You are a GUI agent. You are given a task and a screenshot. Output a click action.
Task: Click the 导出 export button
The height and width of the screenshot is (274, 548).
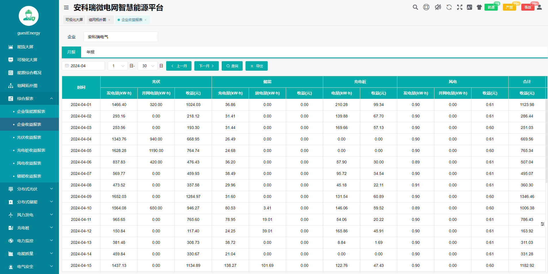256,66
